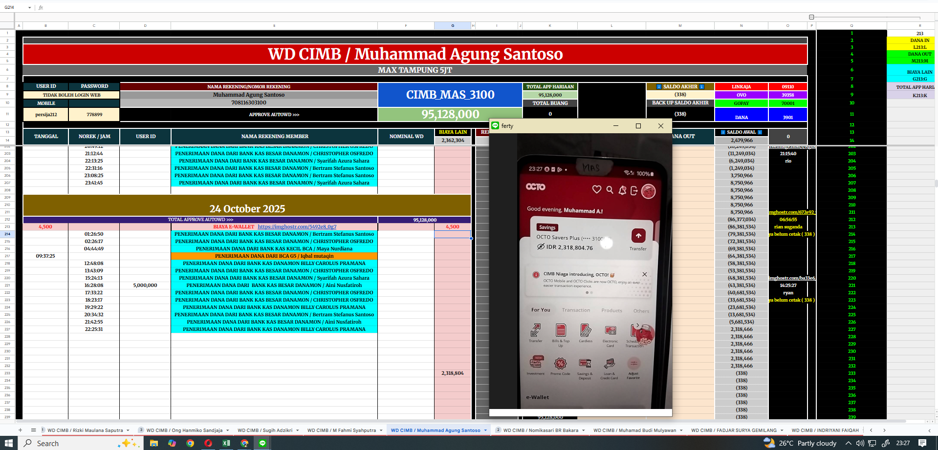Select the orange BCA G5 / Iqbal mutaqin row

(274, 256)
